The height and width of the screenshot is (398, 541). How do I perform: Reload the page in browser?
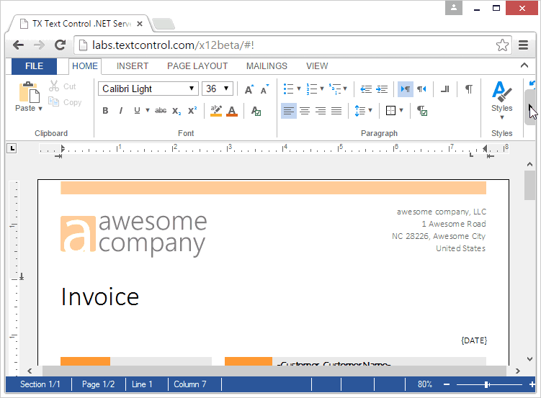(x=61, y=45)
